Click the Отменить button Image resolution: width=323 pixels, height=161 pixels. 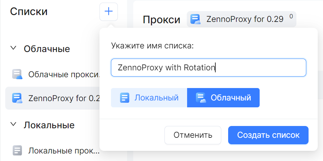(193, 135)
